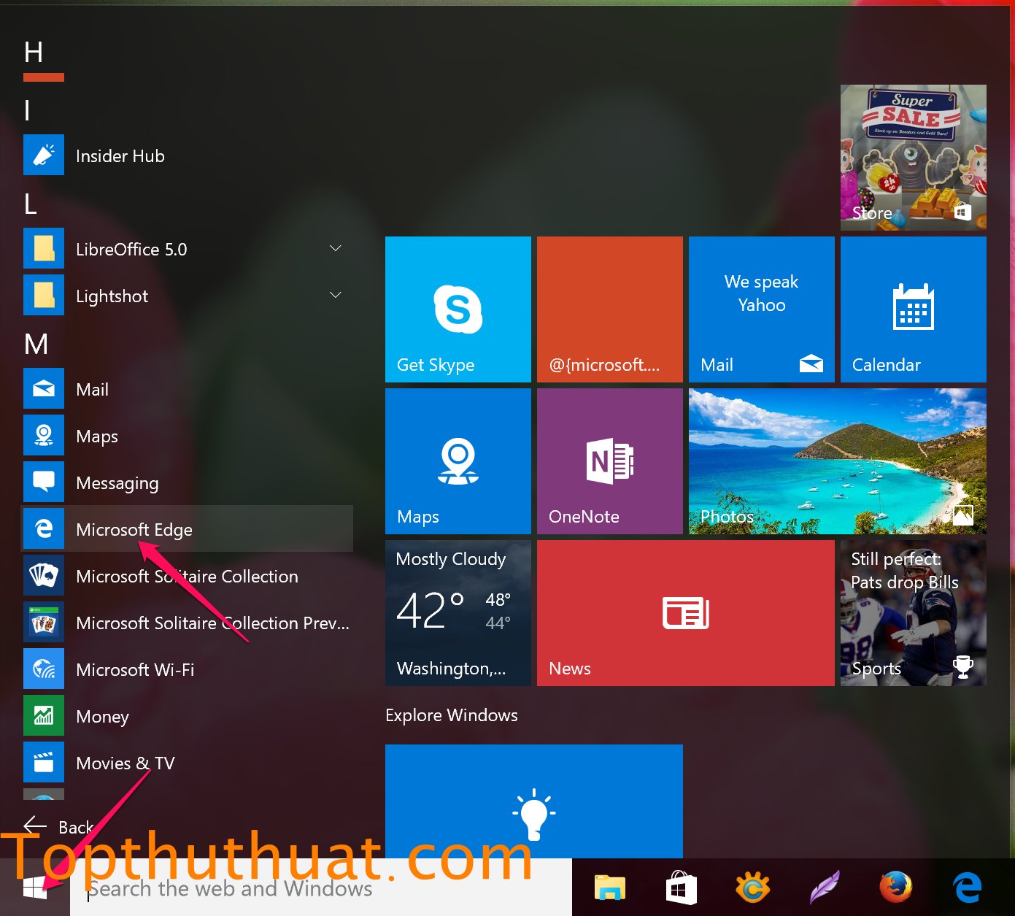Open Edge from the taskbar
1015x916 pixels.
[x=968, y=888]
